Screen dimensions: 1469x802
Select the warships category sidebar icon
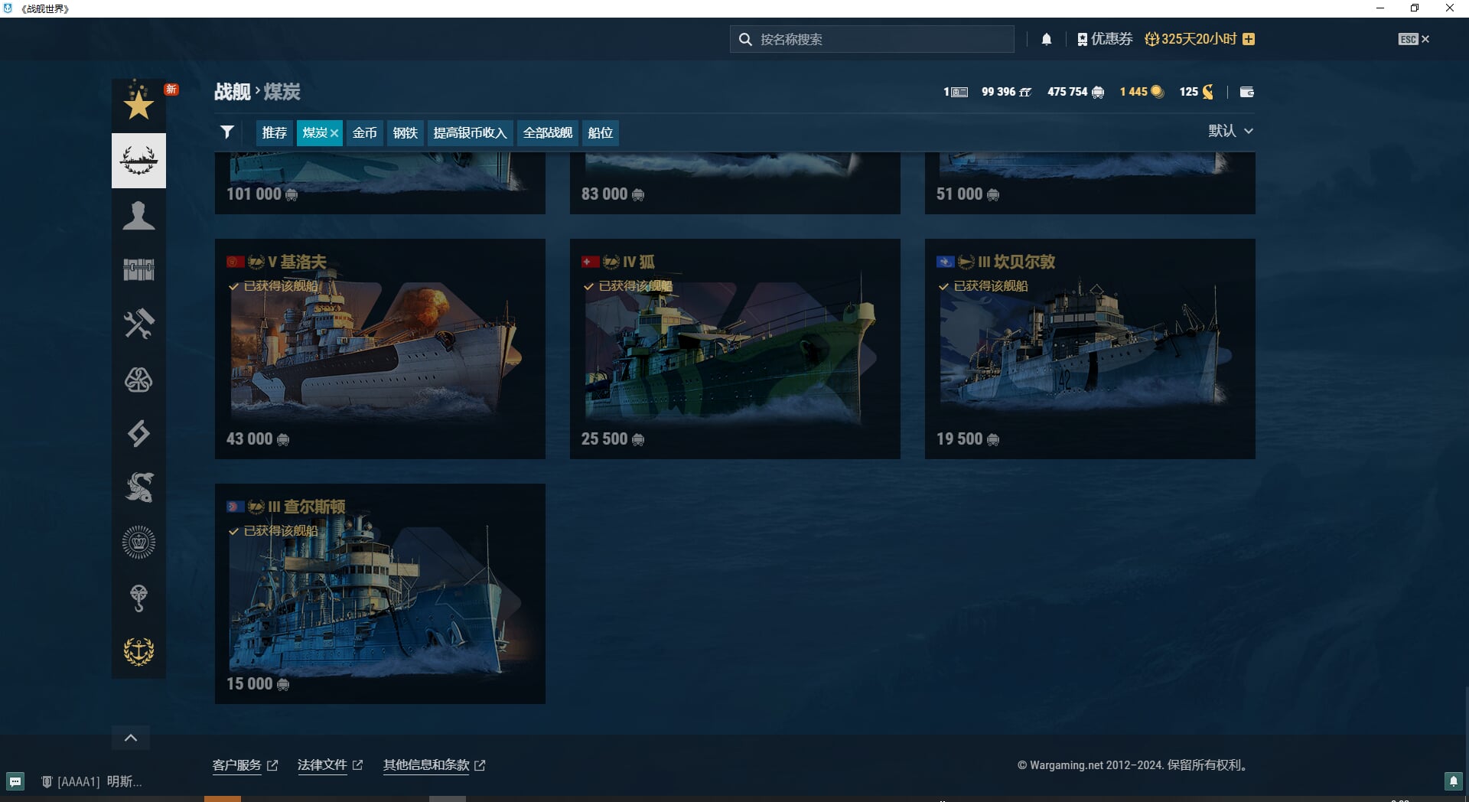[x=138, y=161]
